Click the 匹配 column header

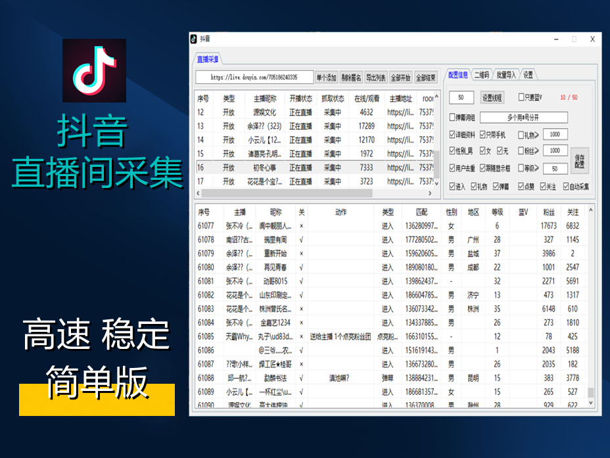(x=422, y=212)
